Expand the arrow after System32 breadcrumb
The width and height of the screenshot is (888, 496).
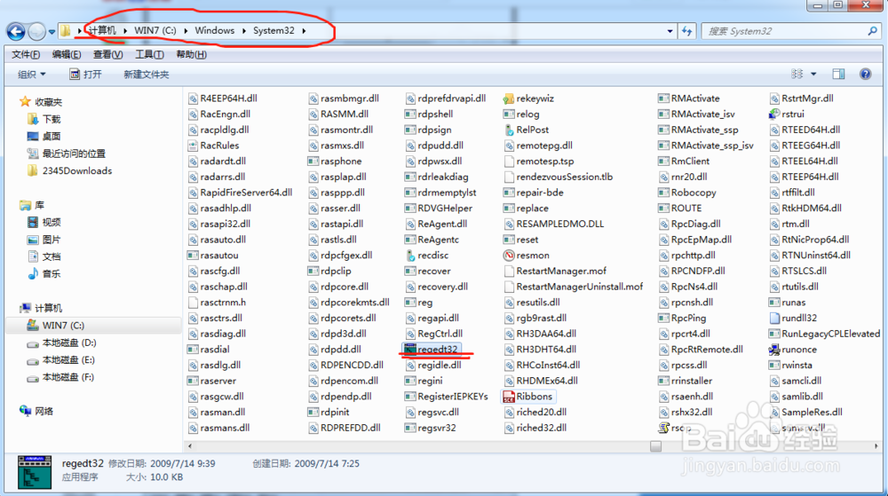(x=304, y=30)
